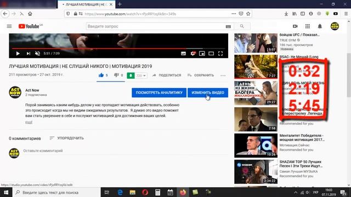Open a new browser tab
351x197 pixels.
point(120,4)
